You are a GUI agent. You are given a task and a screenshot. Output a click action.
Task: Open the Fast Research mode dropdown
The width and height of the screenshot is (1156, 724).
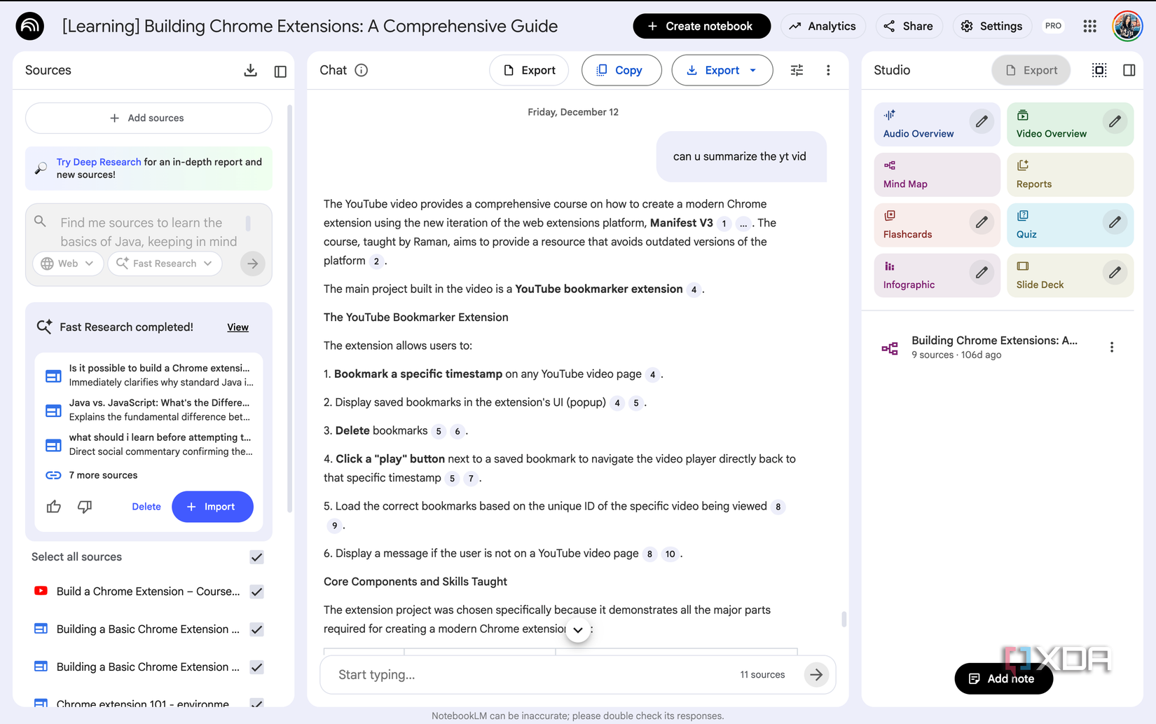165,264
